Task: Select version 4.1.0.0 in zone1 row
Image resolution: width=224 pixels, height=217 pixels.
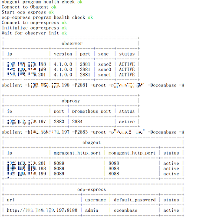Action: (x=63, y=75)
